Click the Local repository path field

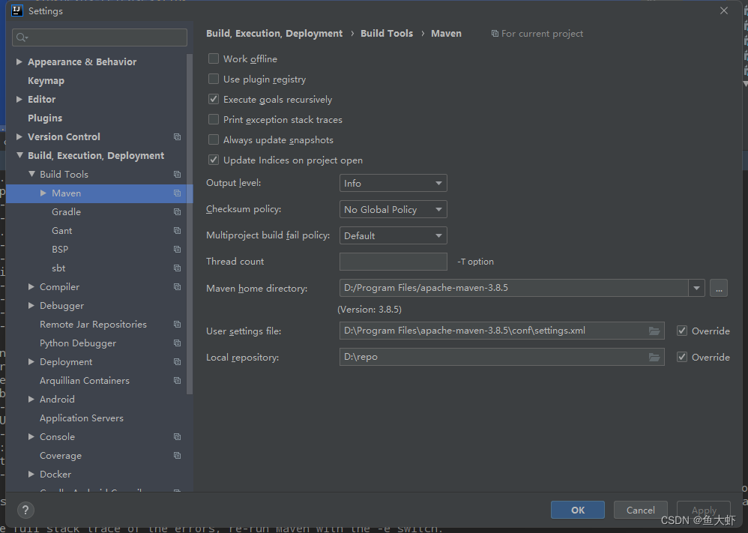pos(502,357)
